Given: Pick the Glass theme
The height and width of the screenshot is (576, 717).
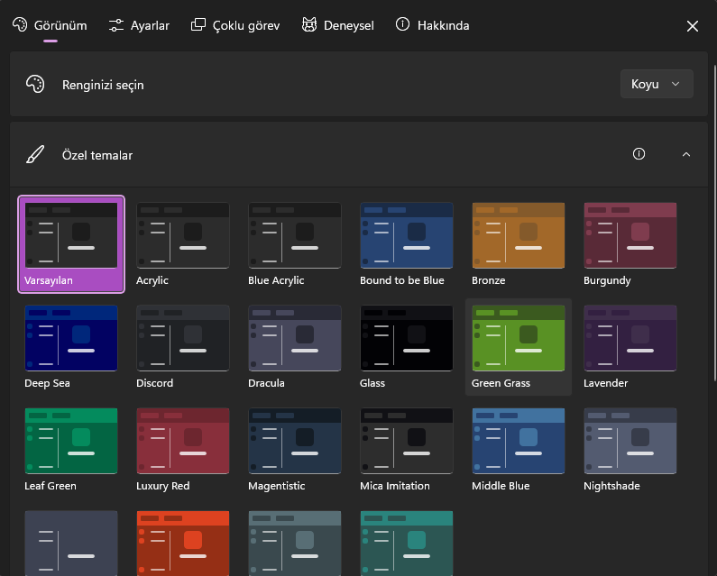Looking at the screenshot, I should 407,347.
